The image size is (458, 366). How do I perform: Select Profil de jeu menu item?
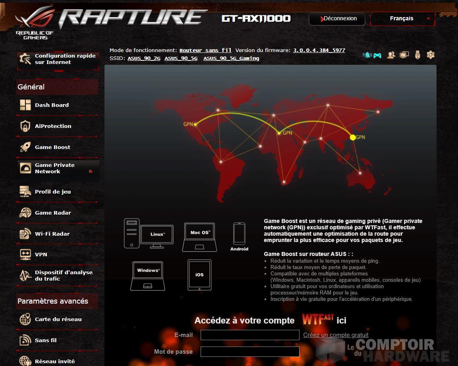coord(53,192)
